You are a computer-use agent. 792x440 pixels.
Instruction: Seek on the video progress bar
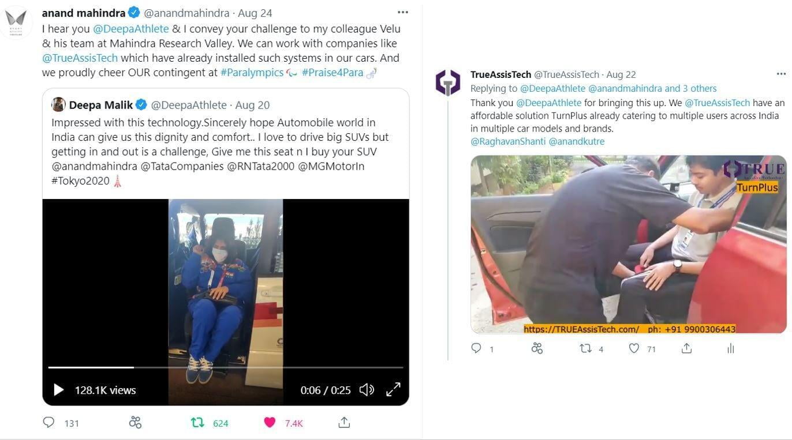coord(225,367)
